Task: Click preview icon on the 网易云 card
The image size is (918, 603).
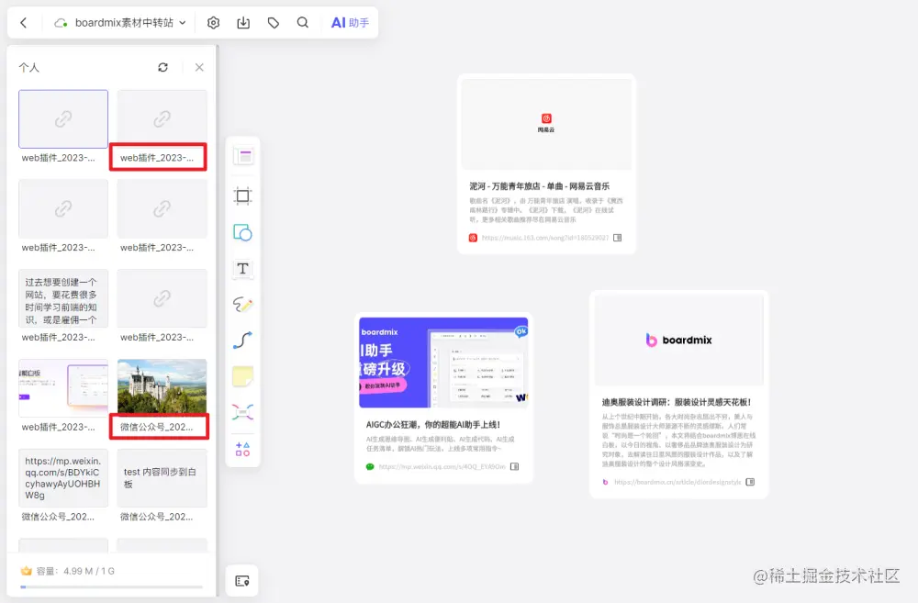Action: click(x=617, y=238)
